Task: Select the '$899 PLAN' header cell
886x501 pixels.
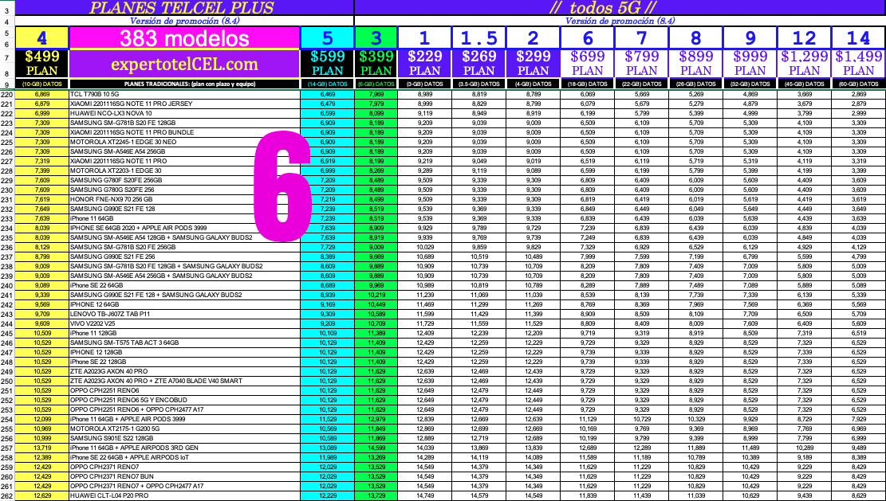Action: coord(695,65)
